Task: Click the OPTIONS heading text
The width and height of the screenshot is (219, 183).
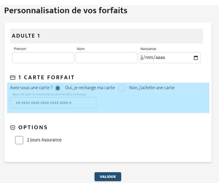Action: click(x=33, y=128)
